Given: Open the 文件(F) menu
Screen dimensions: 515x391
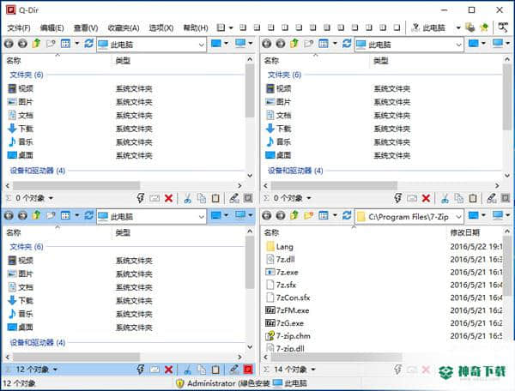Looking at the screenshot, I should click(x=19, y=28).
